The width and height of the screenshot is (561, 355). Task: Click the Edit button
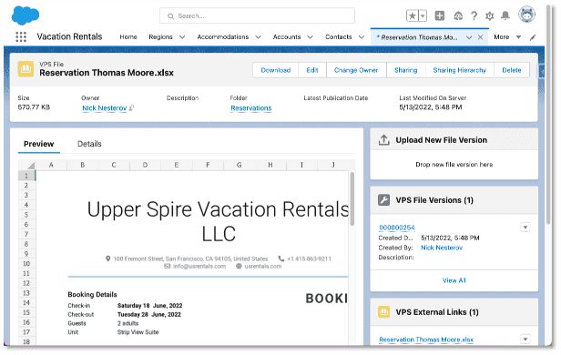tap(312, 70)
